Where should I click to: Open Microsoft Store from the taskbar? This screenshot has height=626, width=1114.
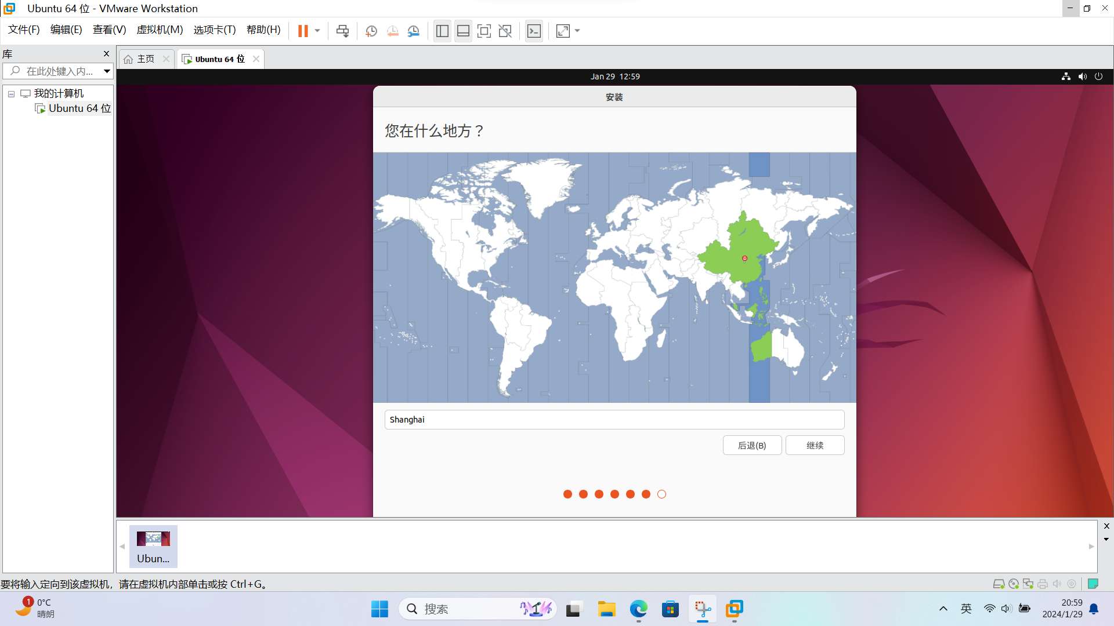pos(670,609)
